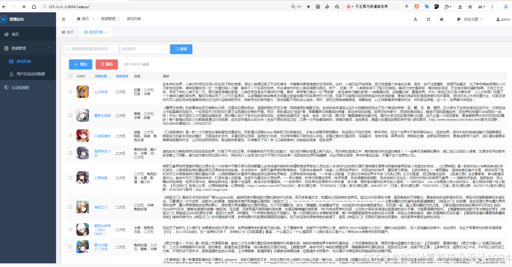
Task: Check the box for 神圣之门 row
Action: coord(70,207)
